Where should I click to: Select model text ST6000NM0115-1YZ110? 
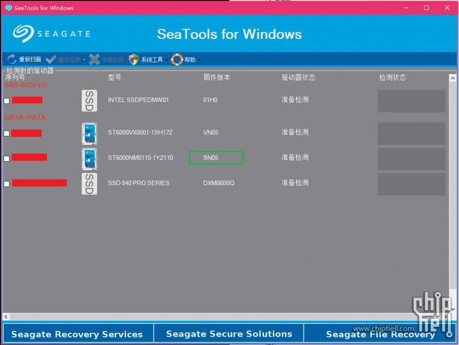click(x=141, y=157)
